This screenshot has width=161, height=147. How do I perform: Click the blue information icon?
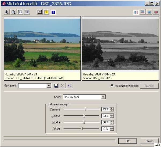click(x=53, y=12)
